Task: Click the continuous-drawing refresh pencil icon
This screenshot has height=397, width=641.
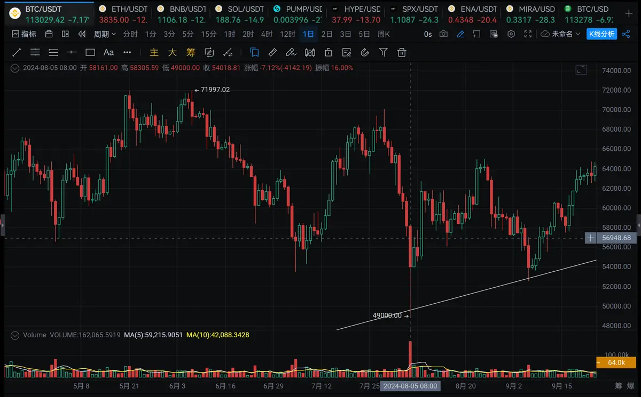Action: coord(209,53)
